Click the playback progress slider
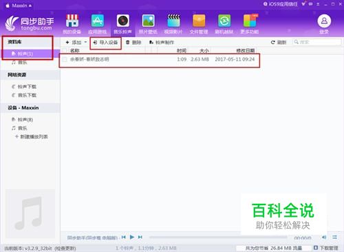Image resolution: width=344 pixels, height=252 pixels. (x=218, y=238)
